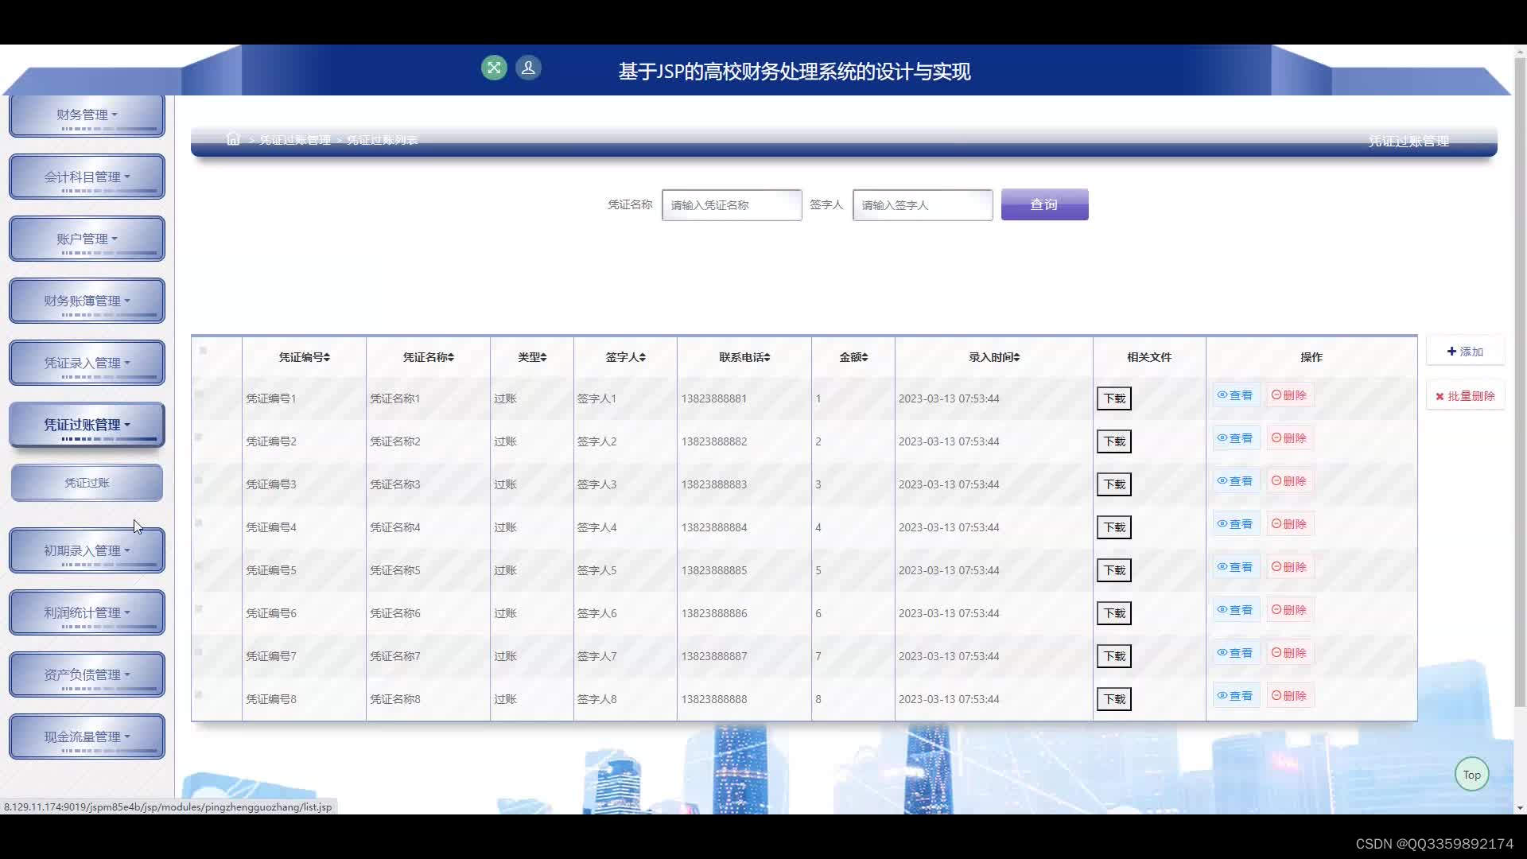Check the row checkbox for 凭证编号1
This screenshot has width=1527, height=859.
pos(199,394)
